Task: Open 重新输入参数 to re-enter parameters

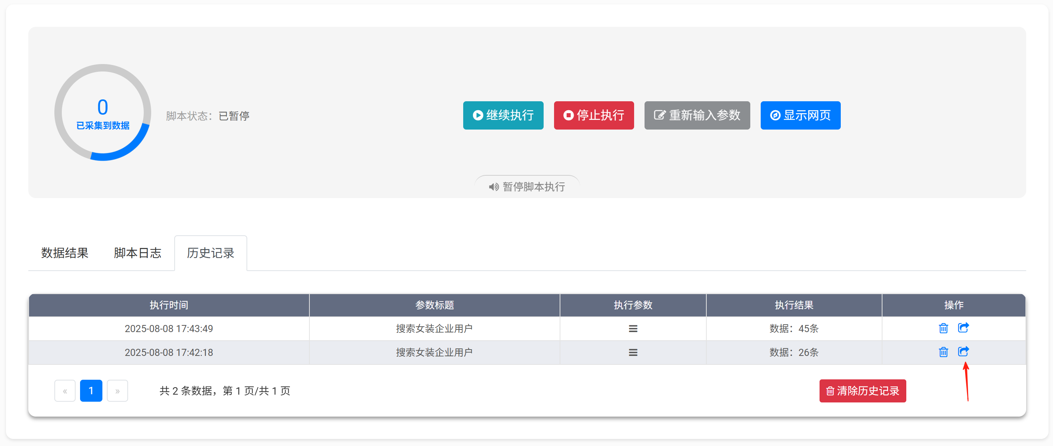Action: pyautogui.click(x=697, y=115)
